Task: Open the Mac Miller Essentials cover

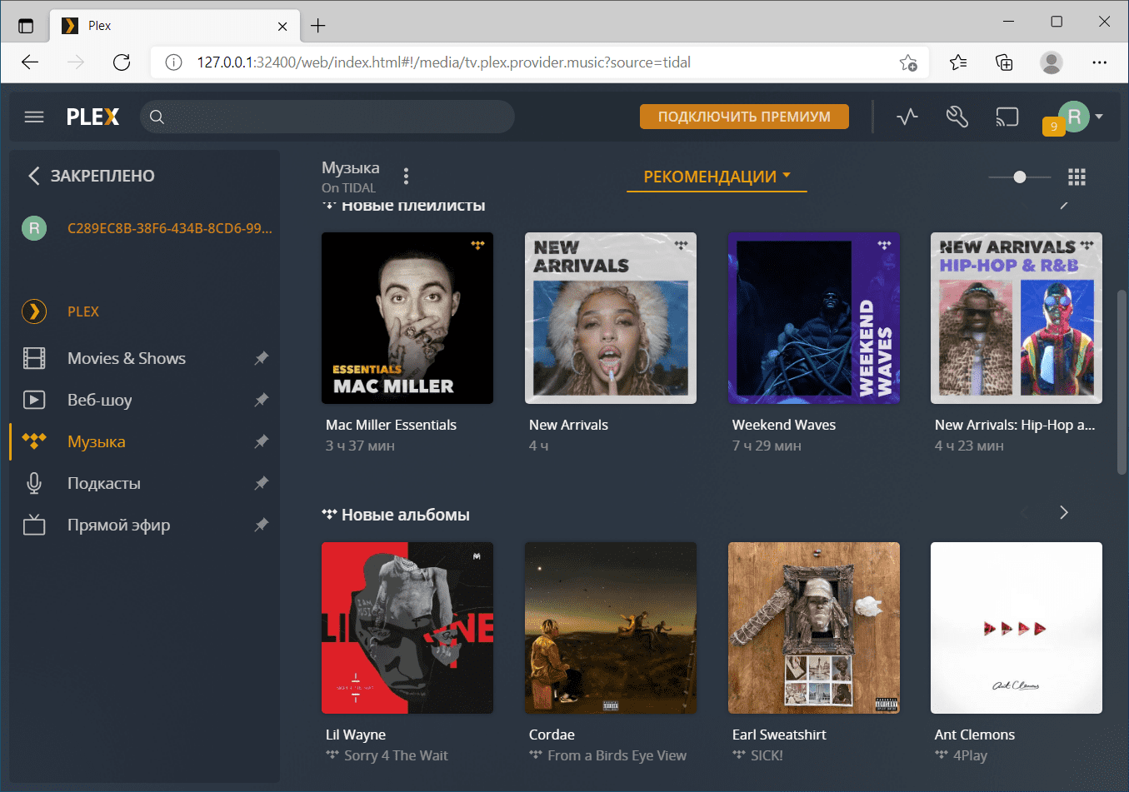Action: pyautogui.click(x=407, y=318)
